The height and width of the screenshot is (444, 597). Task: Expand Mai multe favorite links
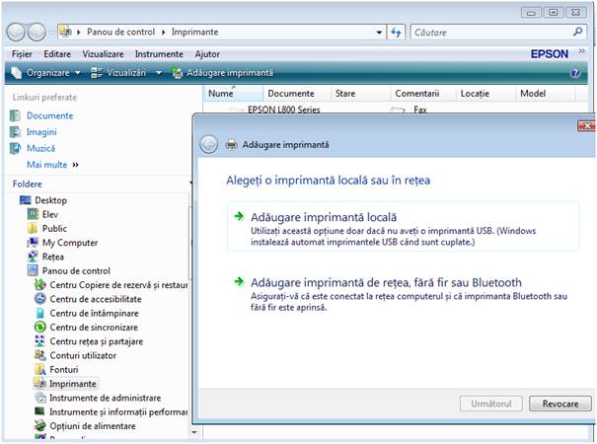(52, 165)
